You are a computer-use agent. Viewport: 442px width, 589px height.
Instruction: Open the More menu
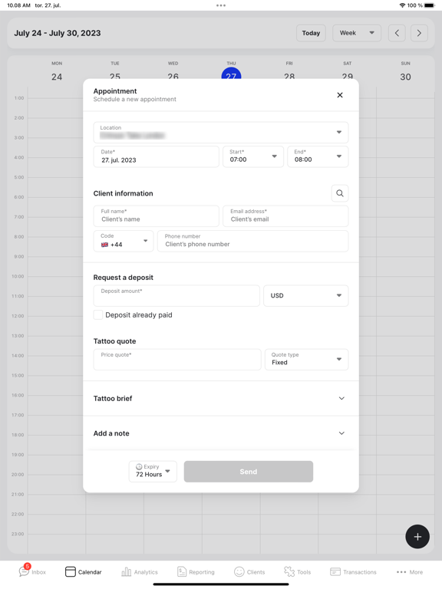pos(410,571)
